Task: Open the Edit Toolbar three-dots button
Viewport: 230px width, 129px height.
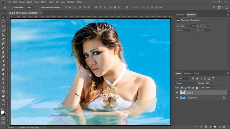Action: point(3,105)
